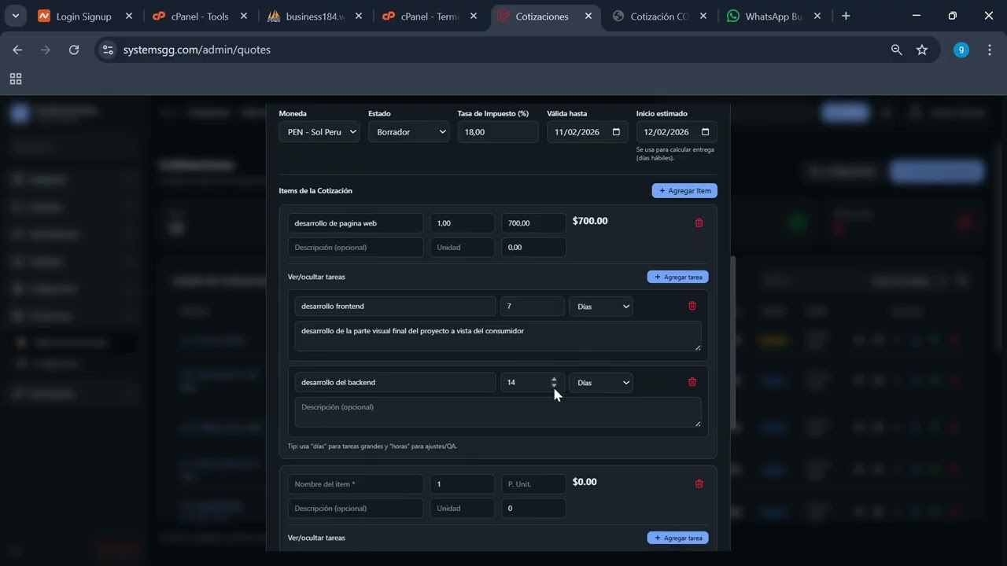Click the address bar URL systemsgg.com/admin/quotes
Viewport: 1007px width, 566px height.
point(197,50)
